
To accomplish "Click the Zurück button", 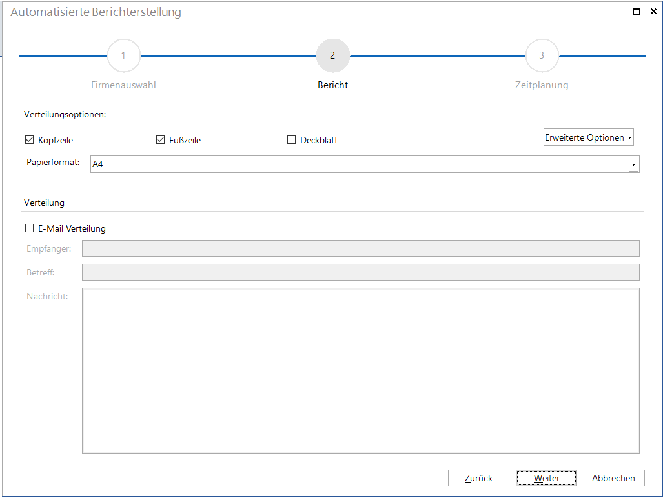I will (x=478, y=478).
